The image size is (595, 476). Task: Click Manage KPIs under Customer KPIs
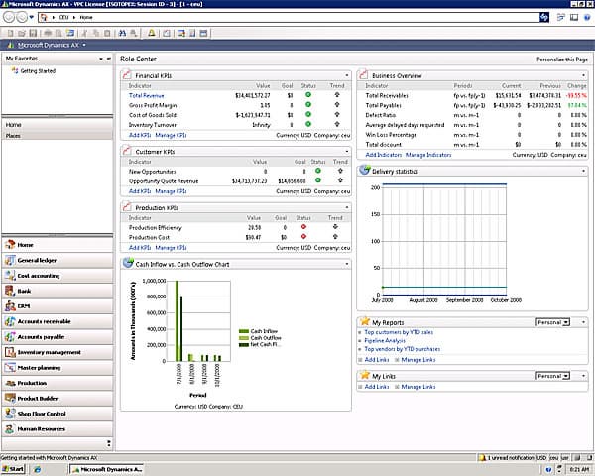coord(171,191)
